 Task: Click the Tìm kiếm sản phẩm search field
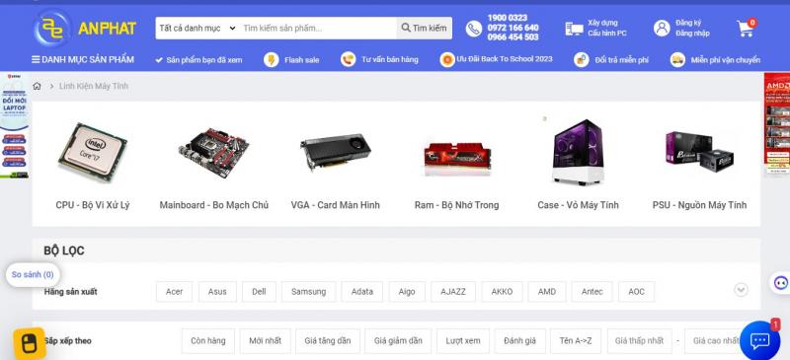pyautogui.click(x=317, y=29)
